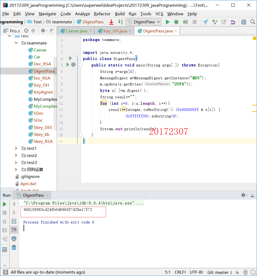
Task: Clear all console output trash icon
Action: (14, 248)
